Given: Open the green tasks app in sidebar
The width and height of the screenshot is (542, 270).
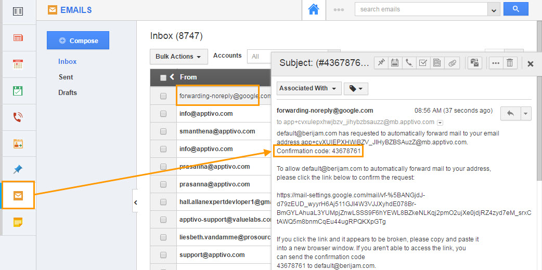Looking at the screenshot, I should (18, 91).
